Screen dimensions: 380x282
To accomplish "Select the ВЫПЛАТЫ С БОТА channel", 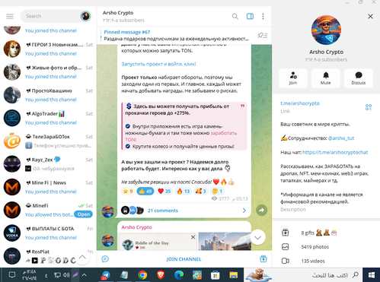I will click(48, 233).
